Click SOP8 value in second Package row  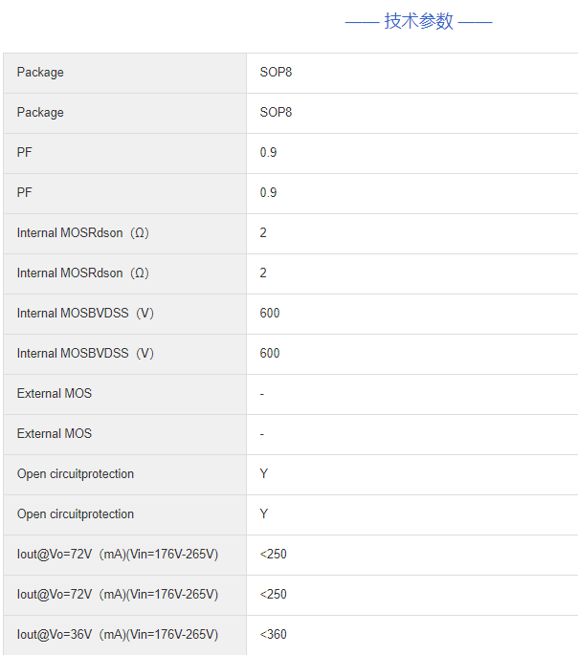(x=276, y=113)
